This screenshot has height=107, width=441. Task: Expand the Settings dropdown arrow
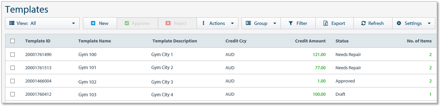pos(429,23)
